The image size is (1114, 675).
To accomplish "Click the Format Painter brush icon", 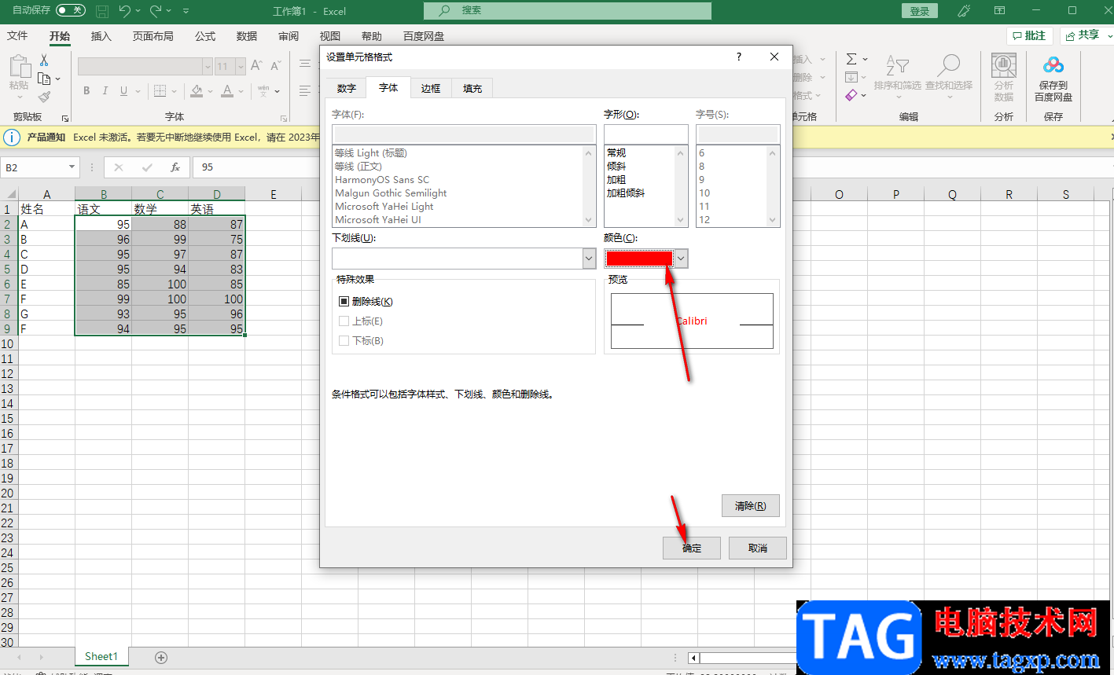I will coord(44,97).
